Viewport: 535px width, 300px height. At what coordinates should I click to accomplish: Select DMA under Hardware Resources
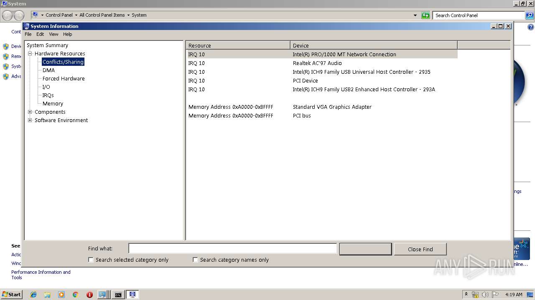coord(48,70)
